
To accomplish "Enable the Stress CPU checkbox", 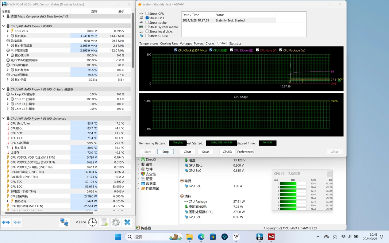I will click(x=147, y=13).
